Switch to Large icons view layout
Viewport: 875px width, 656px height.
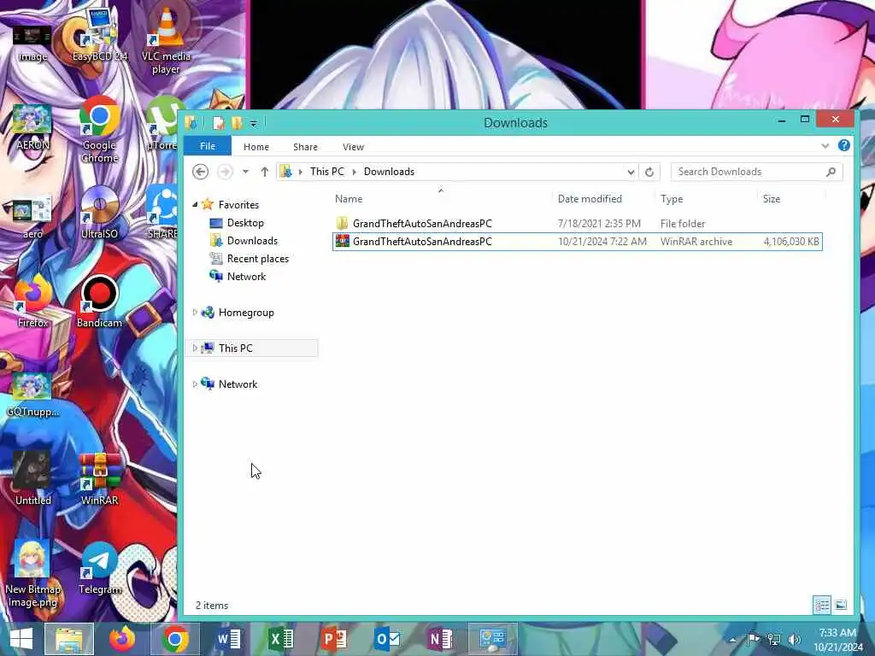(x=841, y=606)
